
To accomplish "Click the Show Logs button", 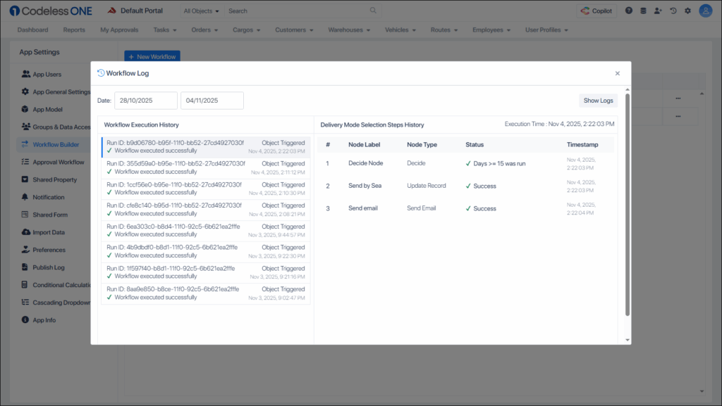I will (599, 101).
